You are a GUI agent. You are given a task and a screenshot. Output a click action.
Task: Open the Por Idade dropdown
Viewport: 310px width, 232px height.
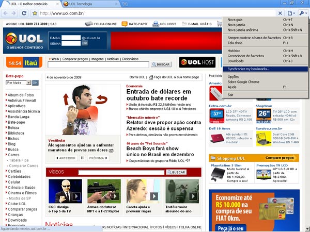(19, 82)
